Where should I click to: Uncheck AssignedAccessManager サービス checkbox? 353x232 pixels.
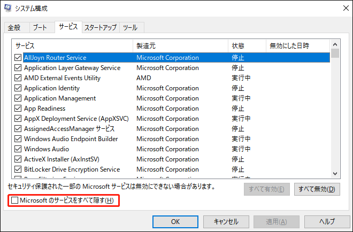[18, 129]
